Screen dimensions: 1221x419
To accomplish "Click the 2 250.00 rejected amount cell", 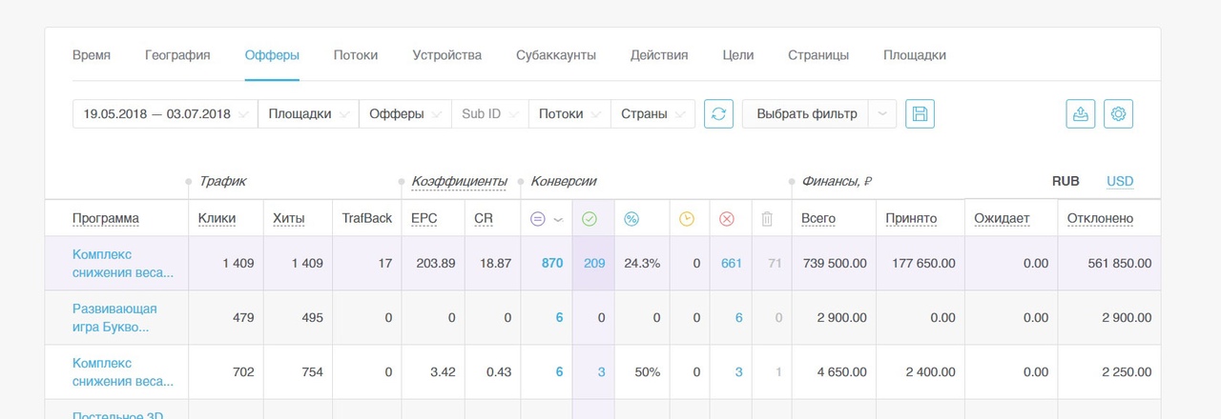I will [1127, 372].
